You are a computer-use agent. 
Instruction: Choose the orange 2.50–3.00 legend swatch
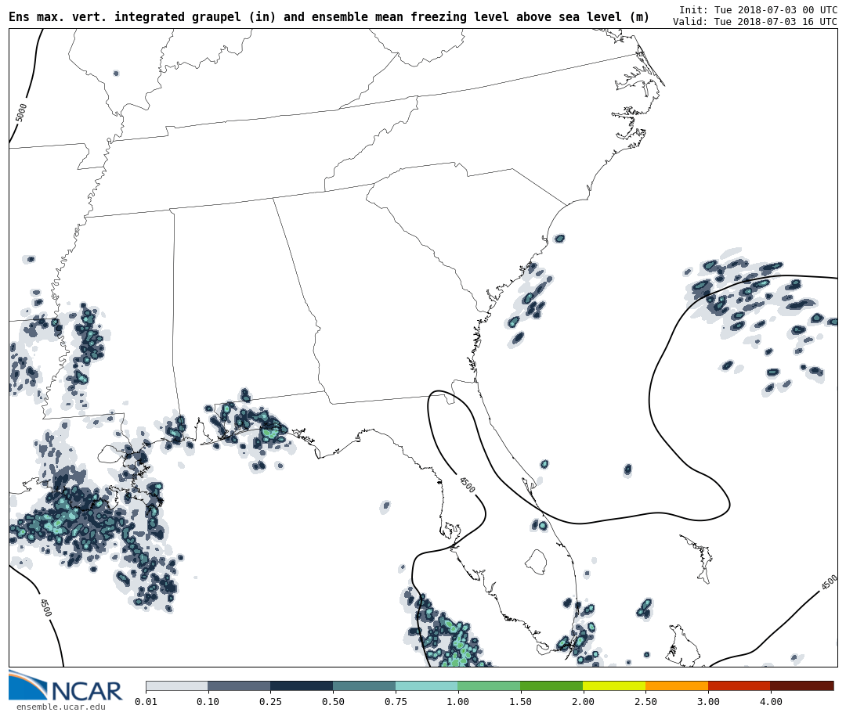[x=677, y=685]
